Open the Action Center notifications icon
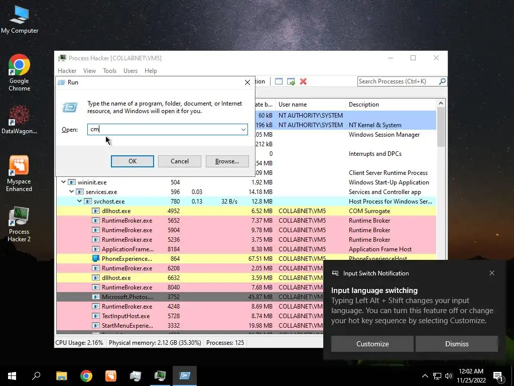 498,377
